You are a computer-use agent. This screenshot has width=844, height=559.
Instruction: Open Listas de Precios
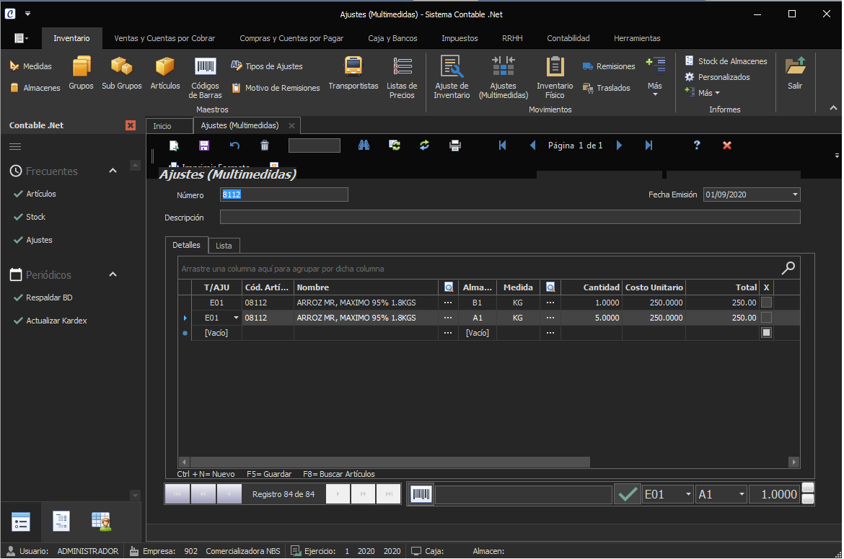tap(402, 78)
